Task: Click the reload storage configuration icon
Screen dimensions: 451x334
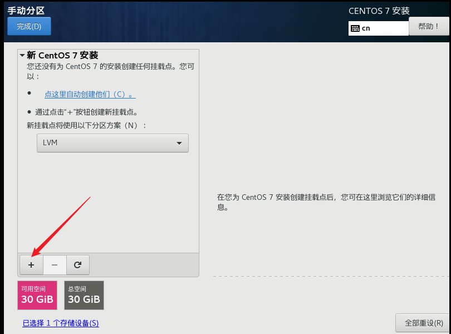Action: tap(77, 265)
